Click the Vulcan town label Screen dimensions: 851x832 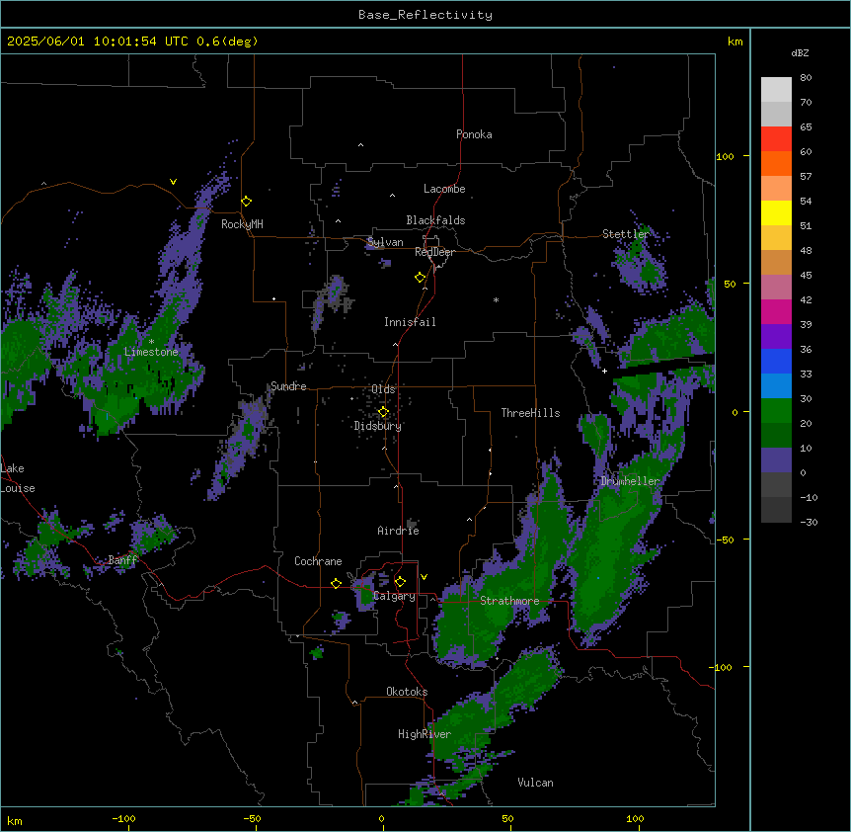tap(535, 783)
